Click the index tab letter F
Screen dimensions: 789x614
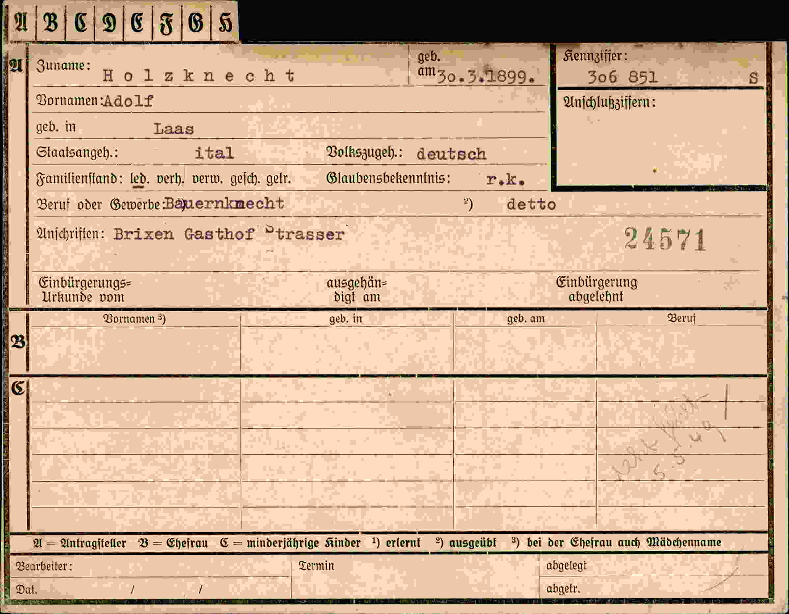[x=167, y=24]
